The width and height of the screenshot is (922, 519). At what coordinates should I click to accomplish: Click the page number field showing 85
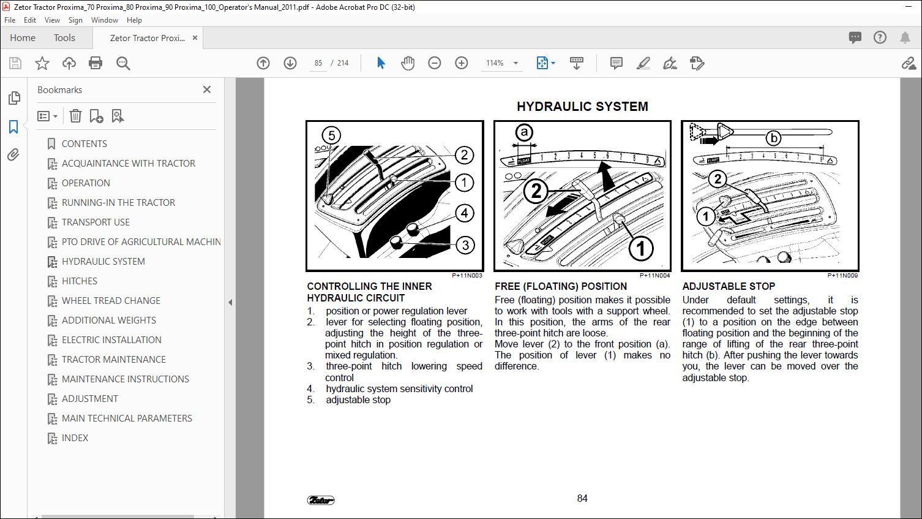318,63
